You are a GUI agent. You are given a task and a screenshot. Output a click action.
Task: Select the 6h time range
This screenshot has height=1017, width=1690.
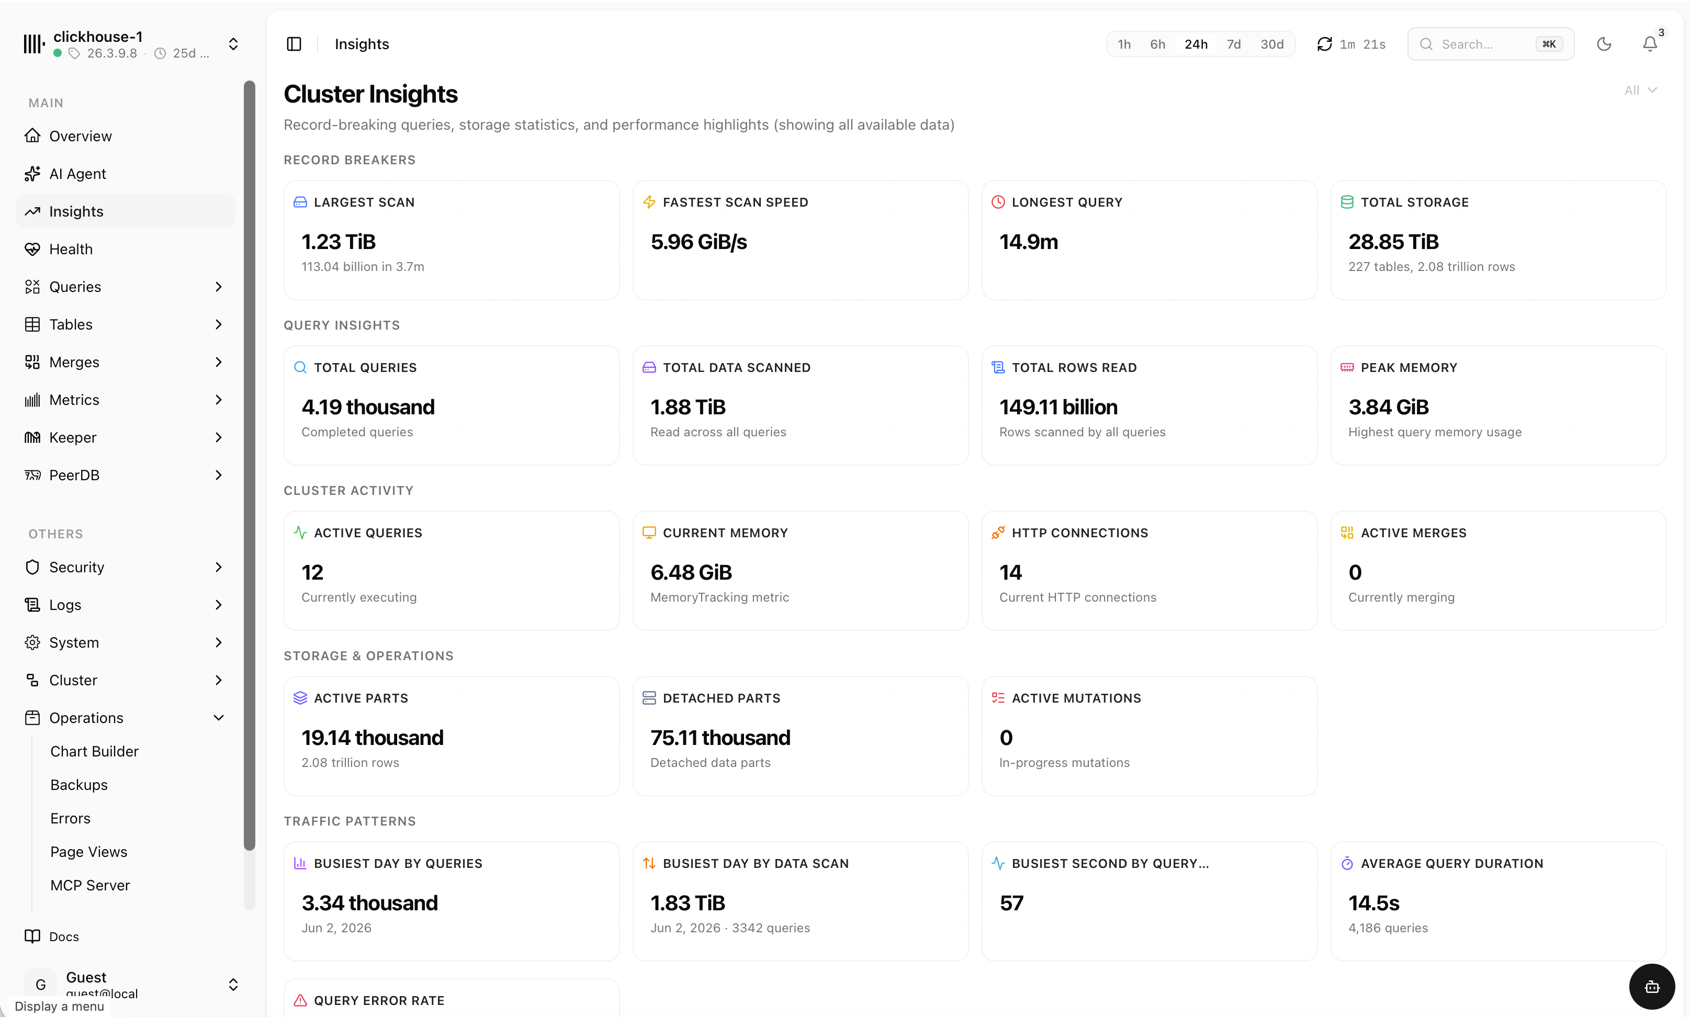point(1157,44)
